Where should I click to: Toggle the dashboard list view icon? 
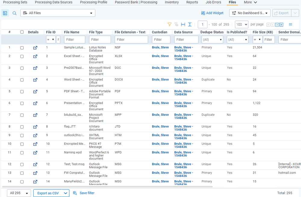pyautogui.click(x=5, y=13)
